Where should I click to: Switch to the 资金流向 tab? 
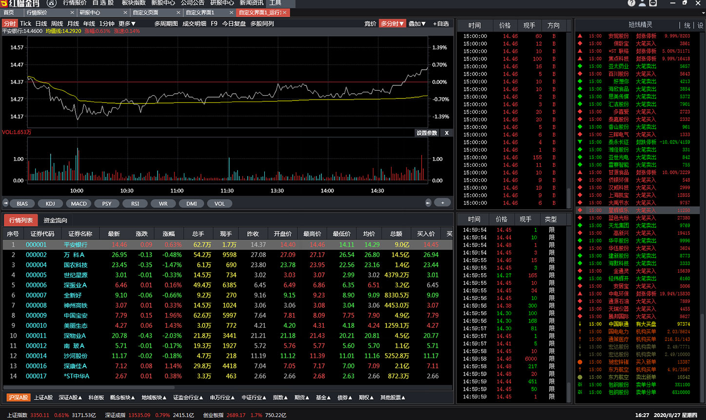pyautogui.click(x=55, y=220)
